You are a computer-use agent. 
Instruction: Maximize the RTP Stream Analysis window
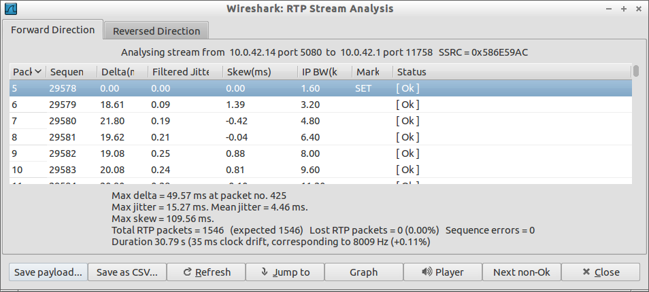(624, 9)
